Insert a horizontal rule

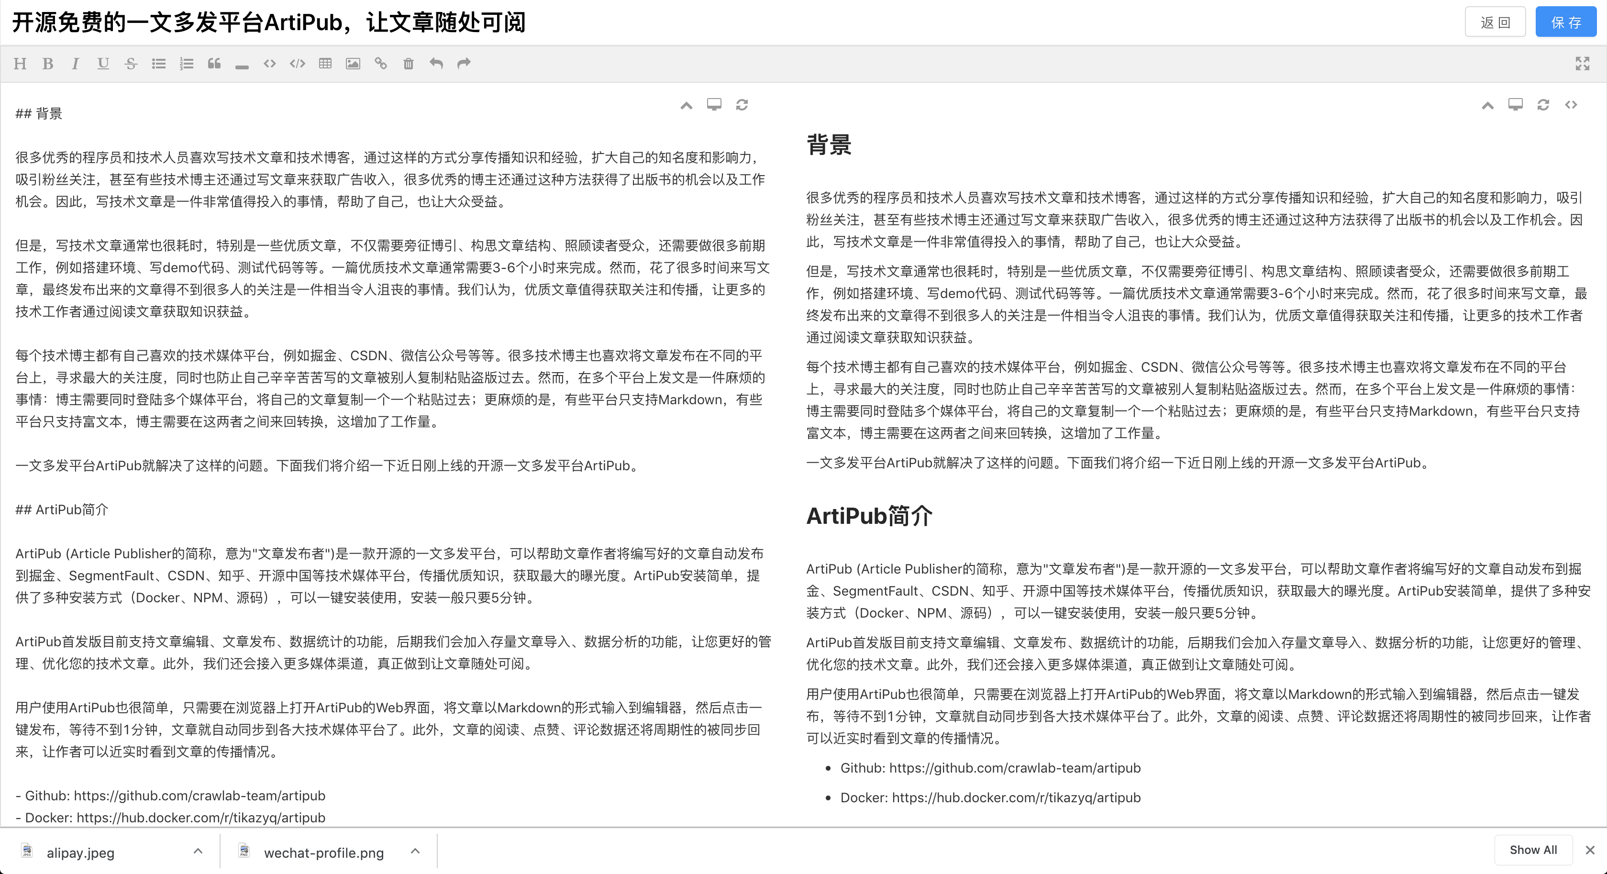[x=242, y=64]
